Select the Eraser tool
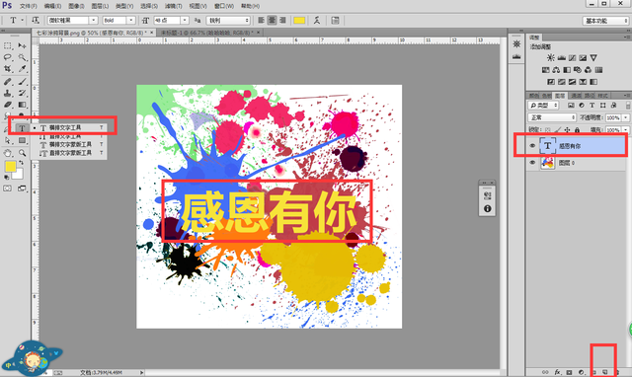The width and height of the screenshot is (632, 377). [8, 105]
